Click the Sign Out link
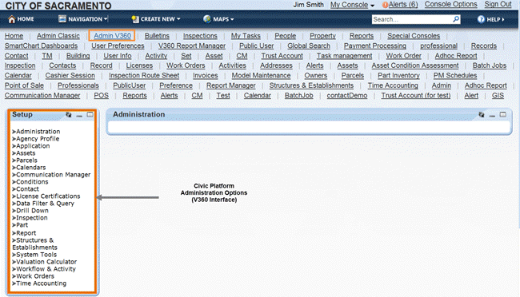This screenshot has height=297, width=520. pos(498,4)
